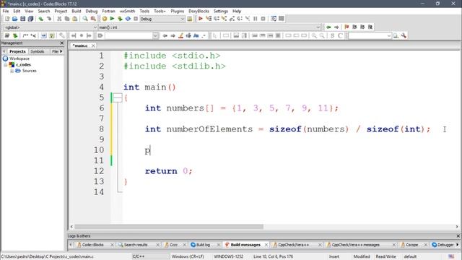This screenshot has height=260, width=462.
Task: Open the Settings menu
Action: (221, 12)
